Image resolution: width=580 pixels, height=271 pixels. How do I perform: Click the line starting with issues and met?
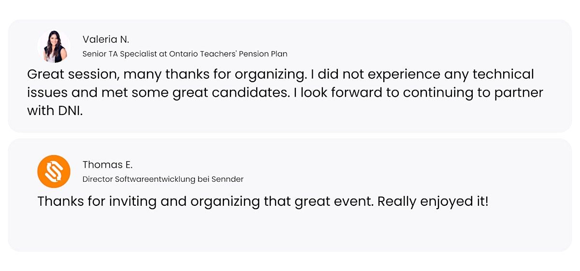point(285,92)
